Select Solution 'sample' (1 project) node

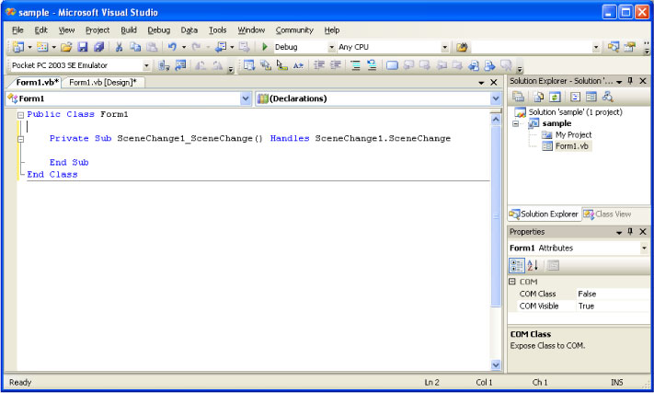(x=575, y=111)
